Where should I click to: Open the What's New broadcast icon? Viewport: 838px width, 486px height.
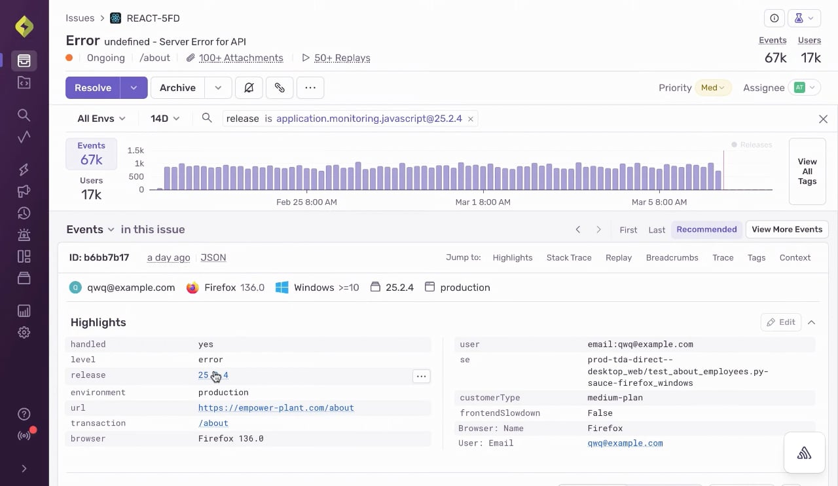(x=24, y=436)
